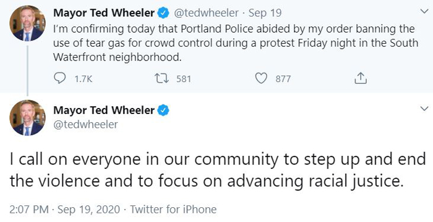This screenshot has height=222, width=433.
Task: Open the share upload icon
Action: coord(361,78)
